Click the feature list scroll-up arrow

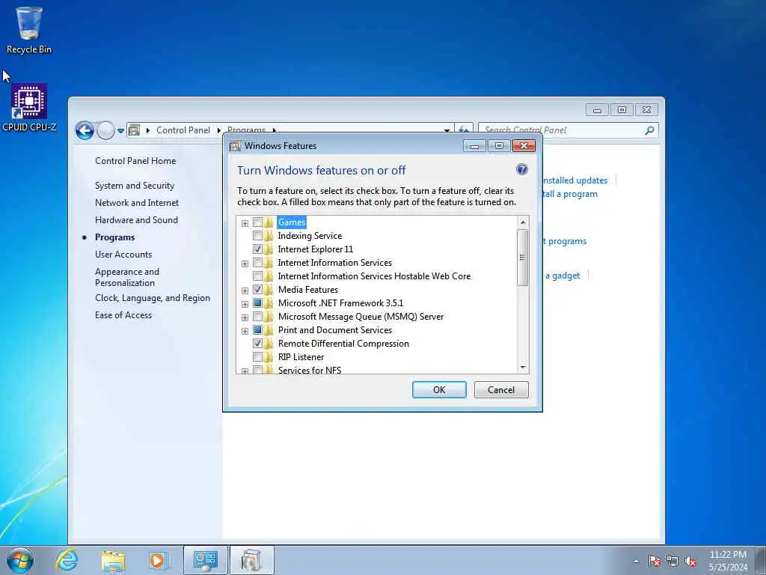[x=523, y=222]
